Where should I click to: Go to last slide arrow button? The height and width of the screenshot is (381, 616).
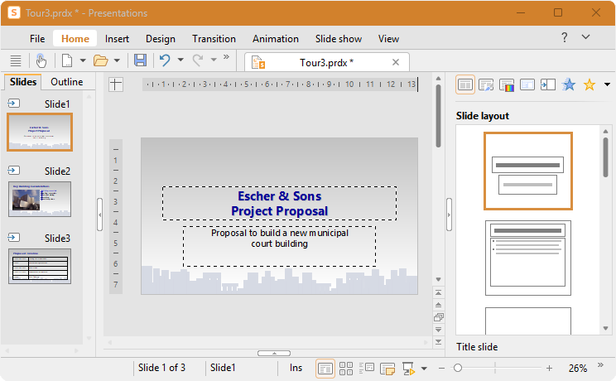[439, 342]
